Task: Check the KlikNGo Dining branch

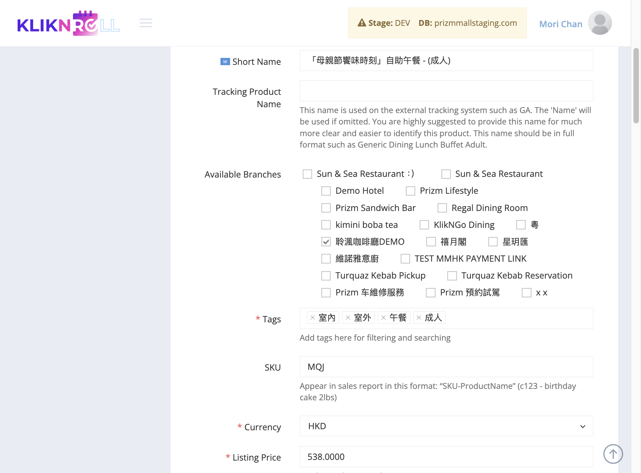Action: coord(424,225)
